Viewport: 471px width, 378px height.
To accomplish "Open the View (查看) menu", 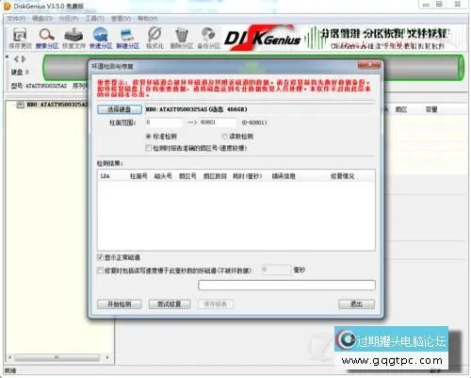I will tap(121, 19).
